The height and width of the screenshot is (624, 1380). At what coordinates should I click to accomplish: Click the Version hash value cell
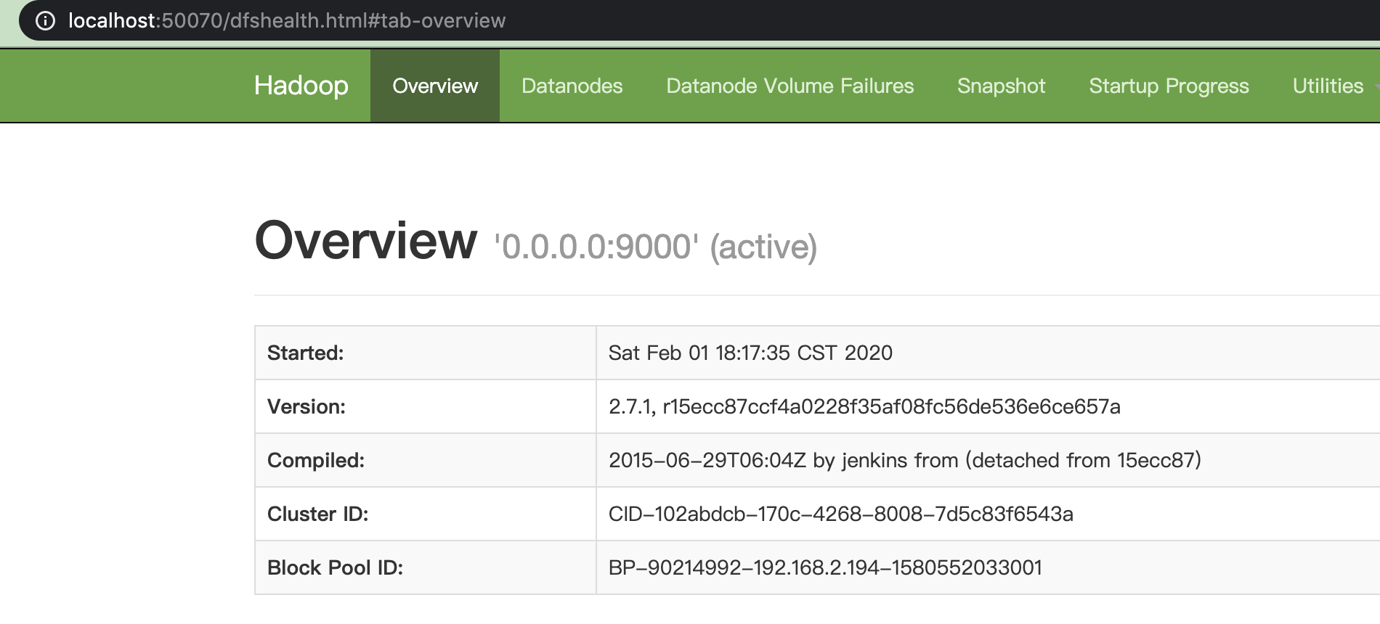click(864, 406)
